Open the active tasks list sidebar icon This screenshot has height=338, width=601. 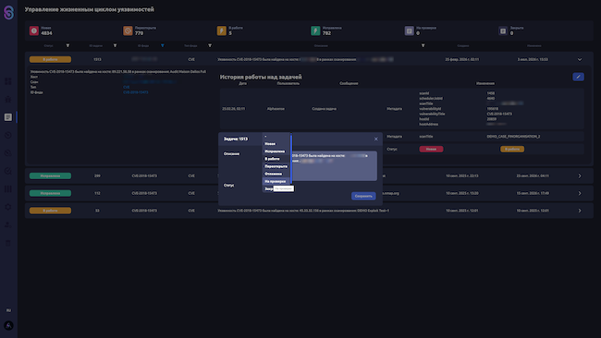8,117
